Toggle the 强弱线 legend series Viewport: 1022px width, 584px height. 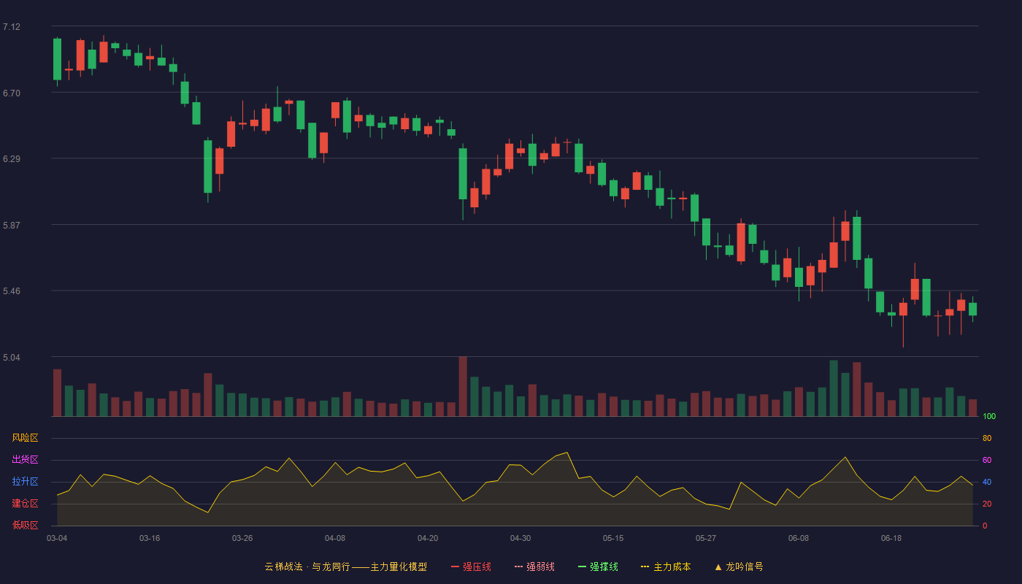click(x=534, y=566)
